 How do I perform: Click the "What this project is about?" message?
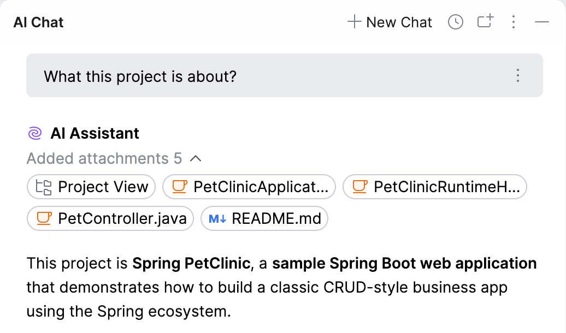[x=140, y=76]
